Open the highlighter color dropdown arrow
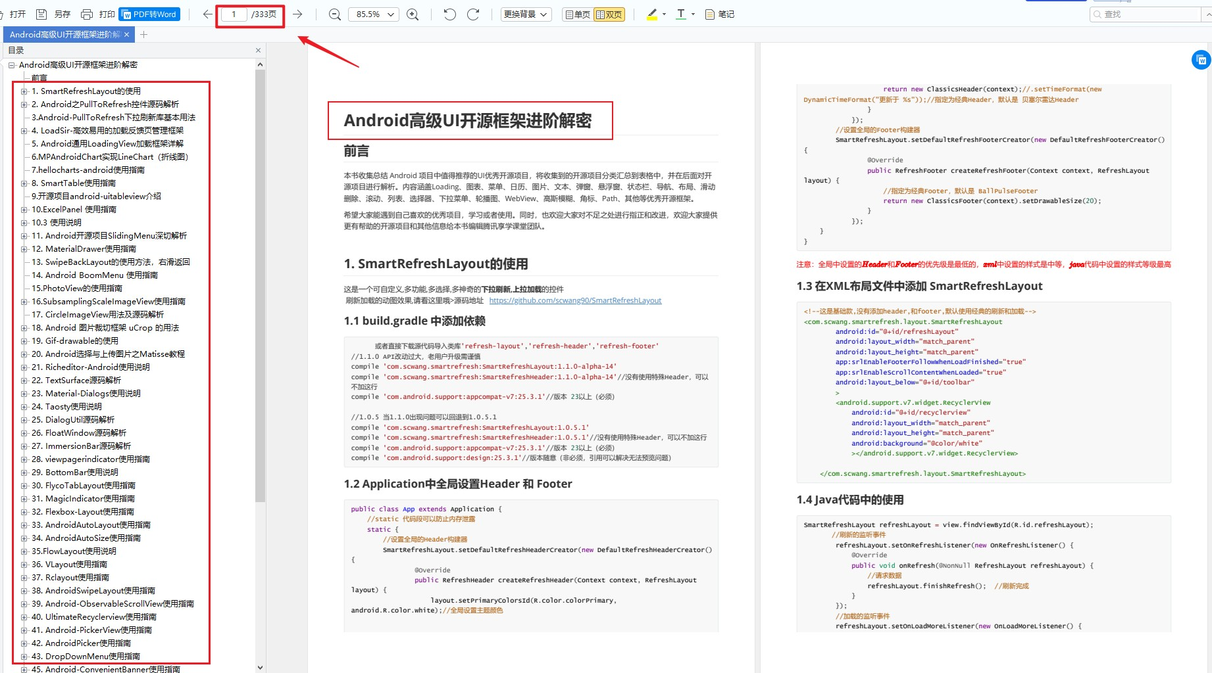 click(x=664, y=14)
